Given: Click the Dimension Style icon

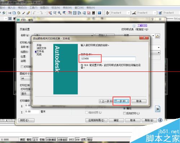Looking at the screenshot, I should (134, 13).
